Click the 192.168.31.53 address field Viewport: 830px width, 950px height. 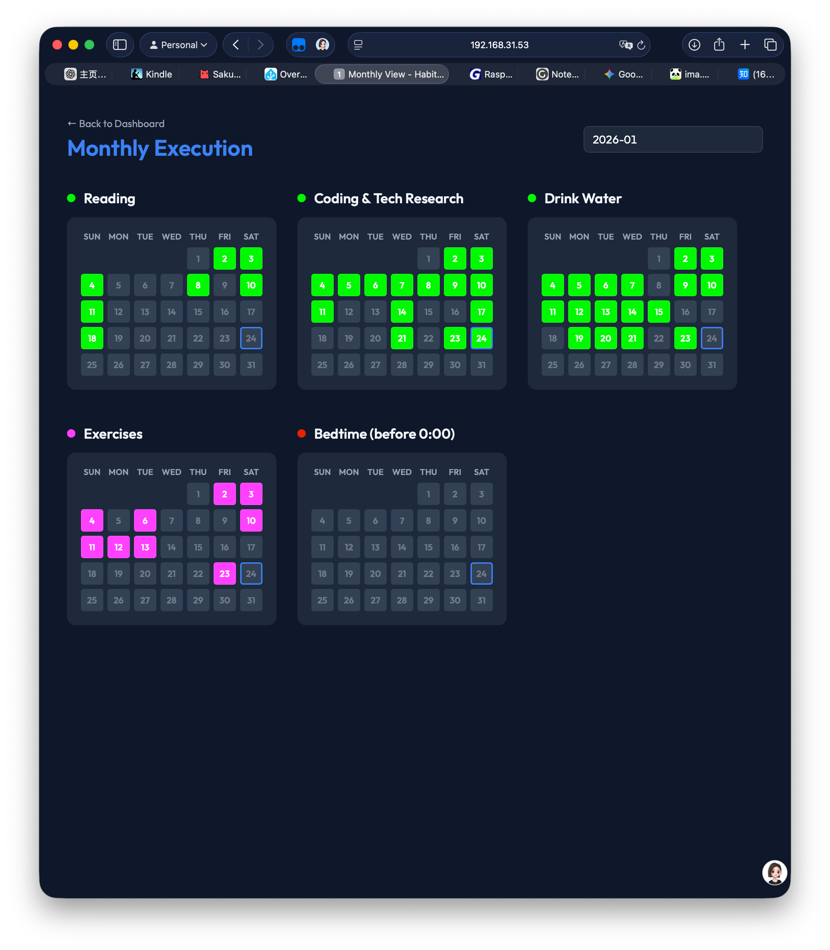pos(499,45)
